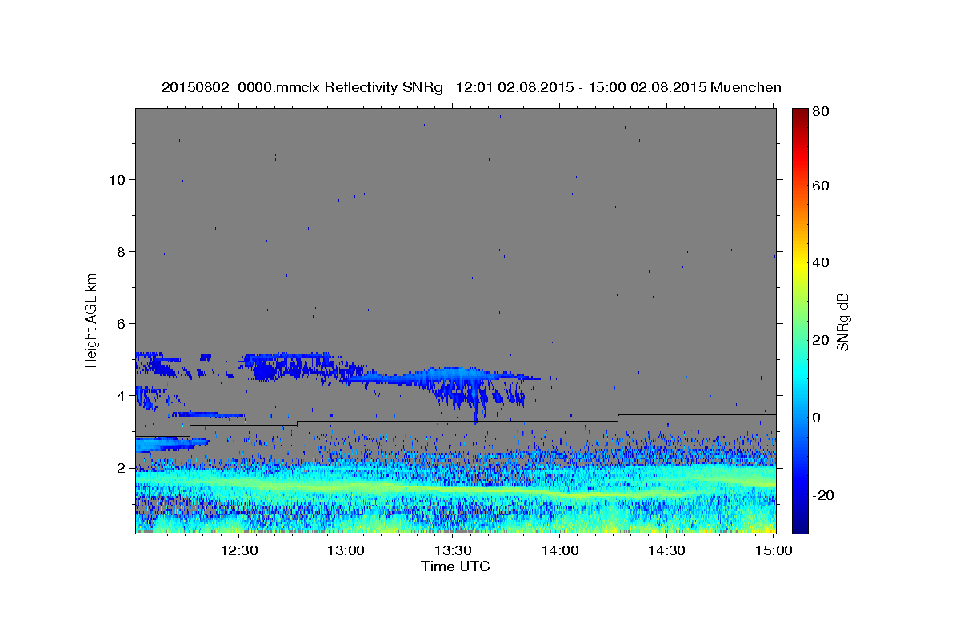Click the 14:00 time tick label
The height and width of the screenshot is (640, 960).
coord(560,550)
